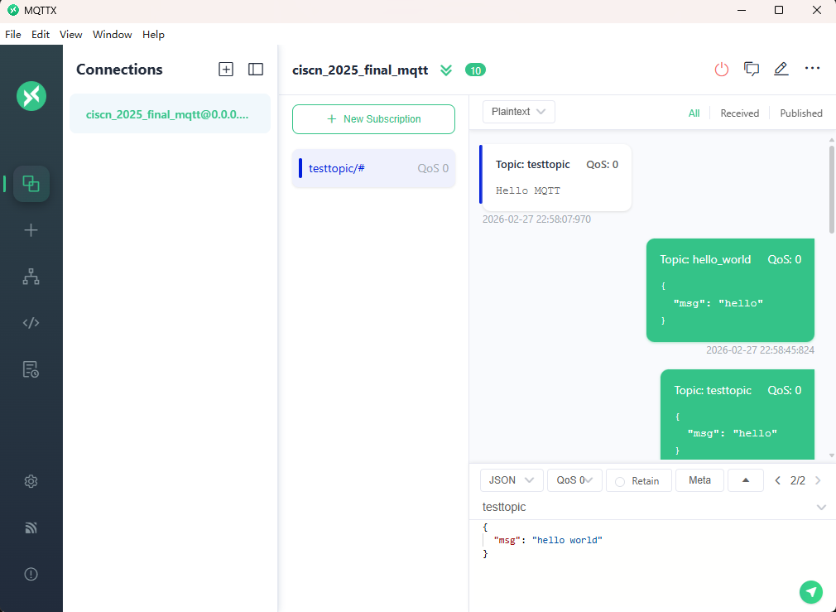
Task: Click the edit connection pencil icon
Action: tap(781, 70)
